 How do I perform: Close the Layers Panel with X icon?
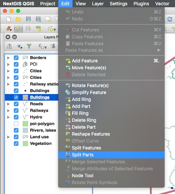pyautogui.click(x=8, y=37)
